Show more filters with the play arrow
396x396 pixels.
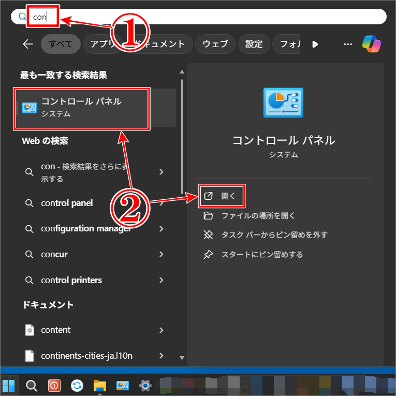[315, 44]
